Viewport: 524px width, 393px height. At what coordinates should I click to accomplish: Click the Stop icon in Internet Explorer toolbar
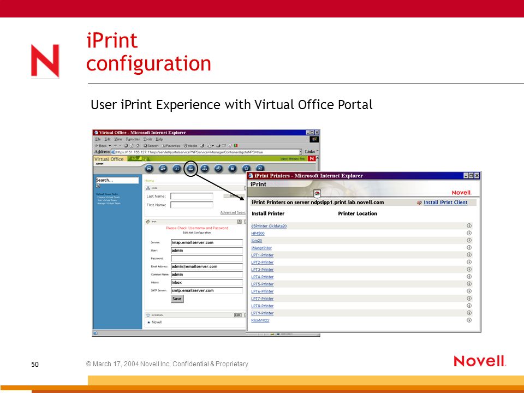[126, 146]
